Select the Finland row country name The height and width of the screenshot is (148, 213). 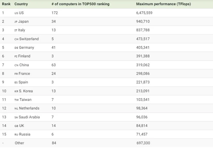24,56
